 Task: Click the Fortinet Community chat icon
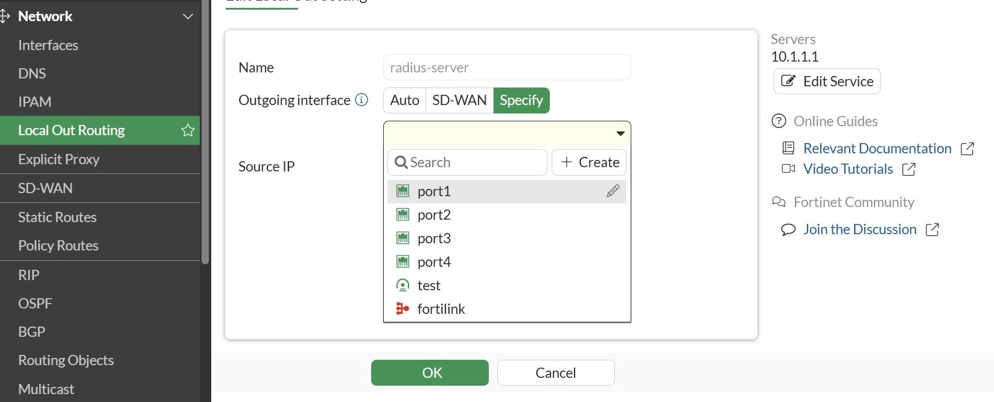pyautogui.click(x=779, y=202)
